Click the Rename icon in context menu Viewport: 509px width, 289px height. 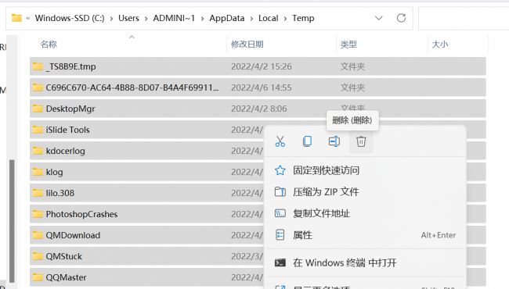334,141
